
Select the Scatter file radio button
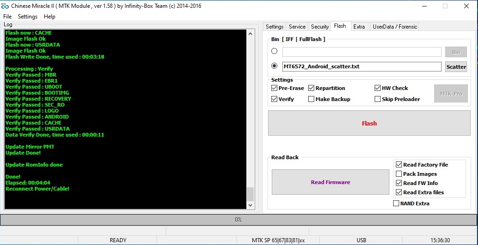click(x=275, y=66)
